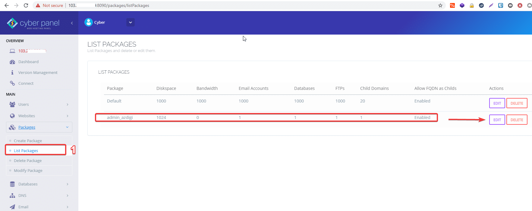Viewport: 532px width, 211px height.
Task: Click DELETE for the Default package
Action: click(x=517, y=103)
